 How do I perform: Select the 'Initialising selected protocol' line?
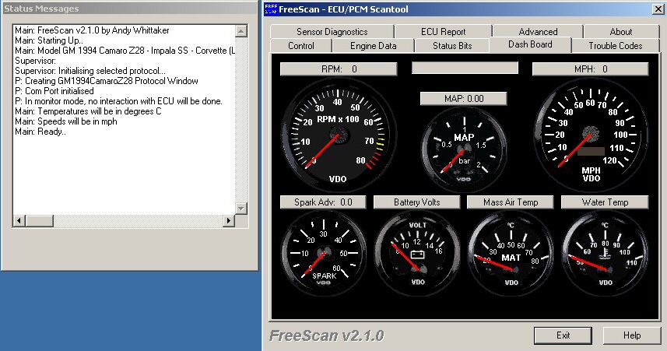pyautogui.click(x=90, y=71)
